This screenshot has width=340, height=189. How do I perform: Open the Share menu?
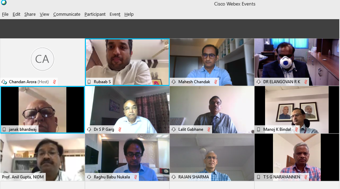coord(30,14)
